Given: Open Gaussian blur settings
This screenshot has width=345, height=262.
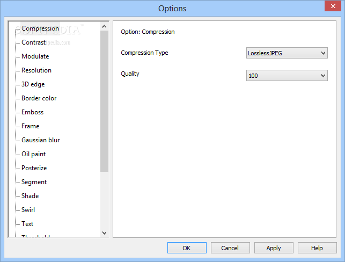Looking at the screenshot, I should pos(40,140).
